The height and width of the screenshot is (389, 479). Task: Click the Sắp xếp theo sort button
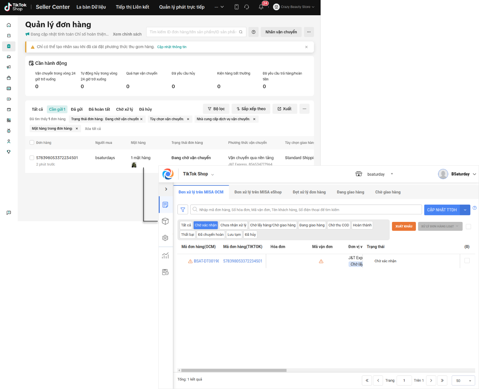(251, 109)
